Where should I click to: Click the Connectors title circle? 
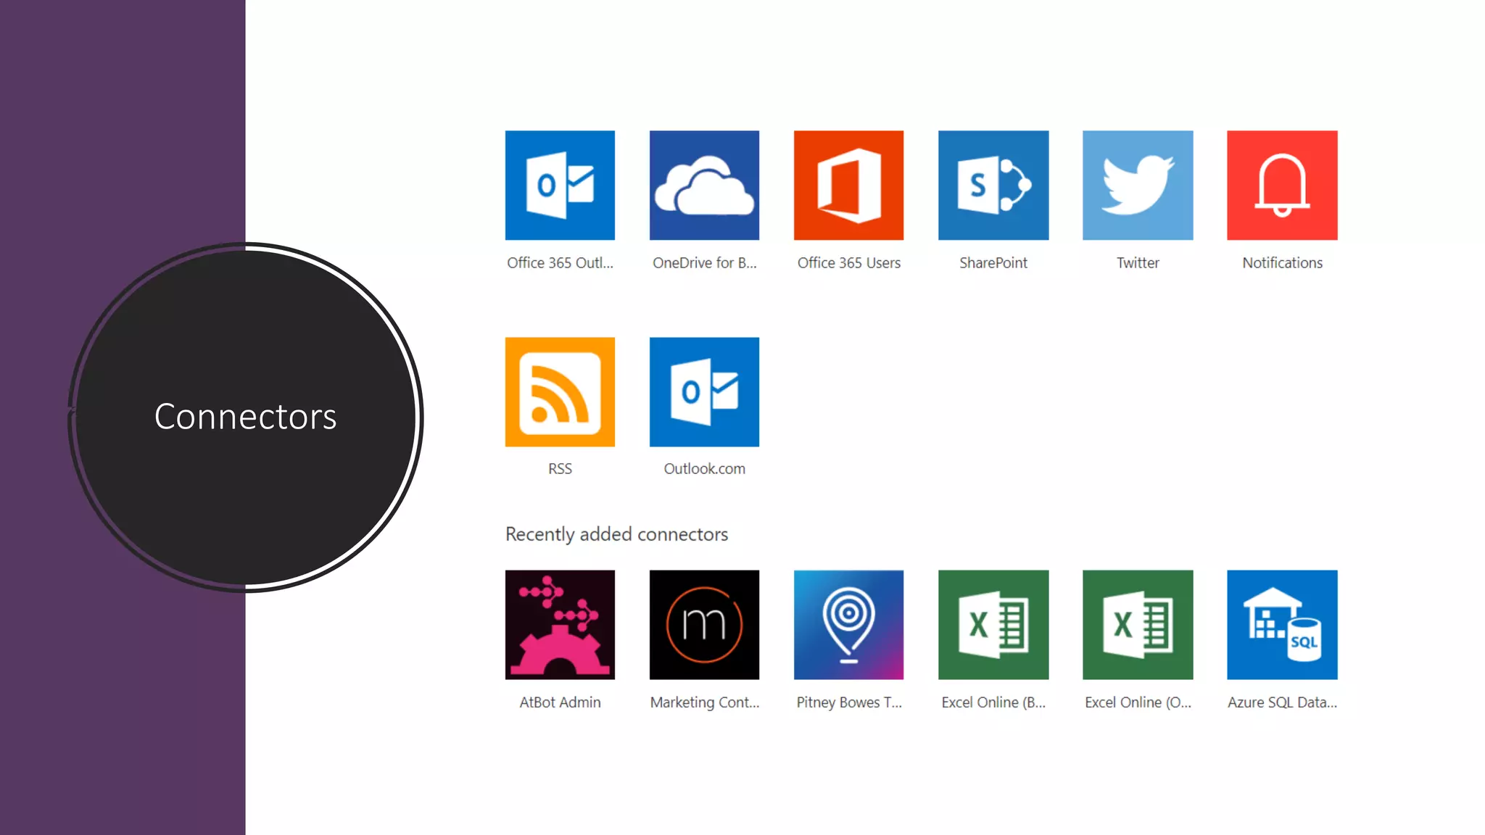pos(246,417)
